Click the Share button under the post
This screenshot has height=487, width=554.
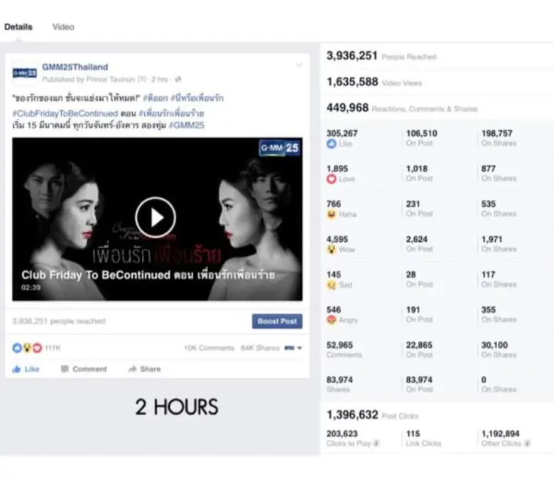(144, 369)
